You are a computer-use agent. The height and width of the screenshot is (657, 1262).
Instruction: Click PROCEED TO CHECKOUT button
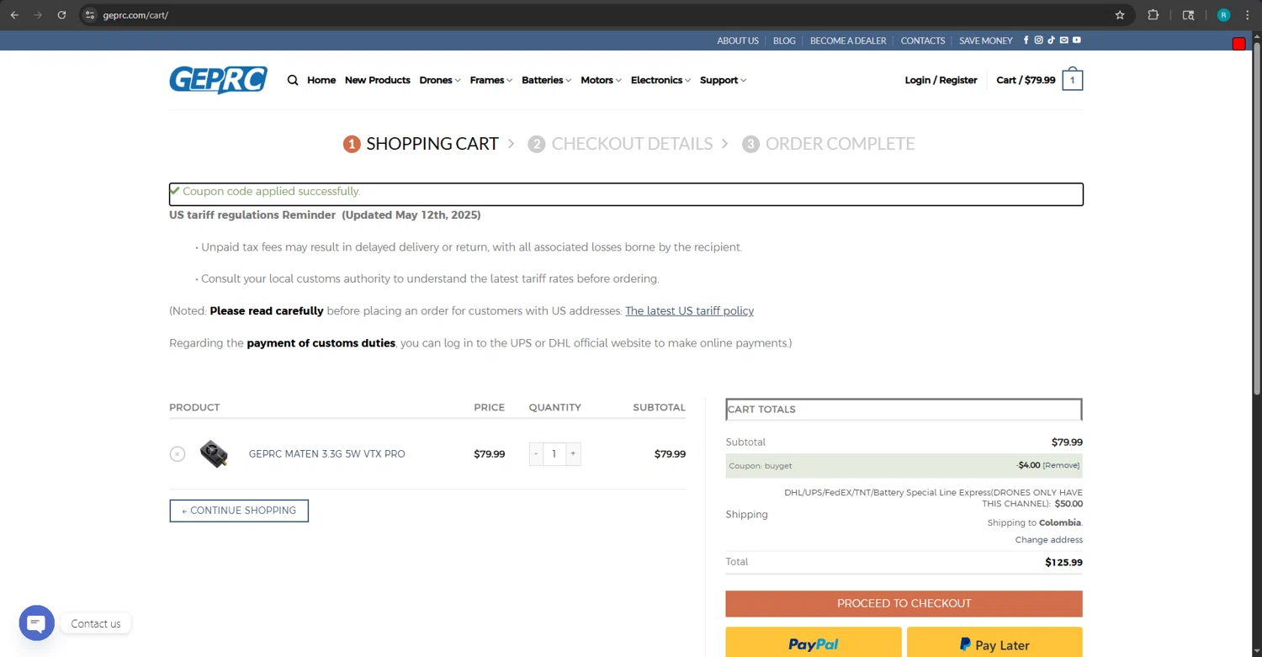[904, 603]
